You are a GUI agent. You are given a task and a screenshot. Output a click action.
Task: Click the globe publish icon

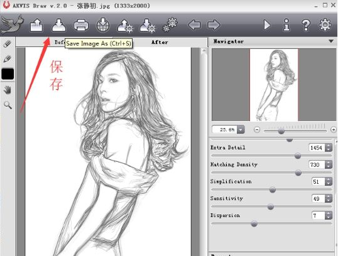103,25
